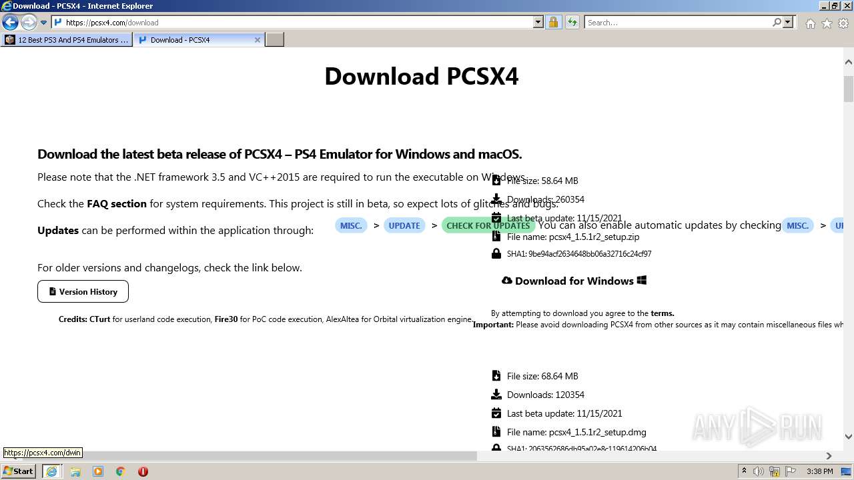Open the Version History button
854x480 pixels.
83,291
